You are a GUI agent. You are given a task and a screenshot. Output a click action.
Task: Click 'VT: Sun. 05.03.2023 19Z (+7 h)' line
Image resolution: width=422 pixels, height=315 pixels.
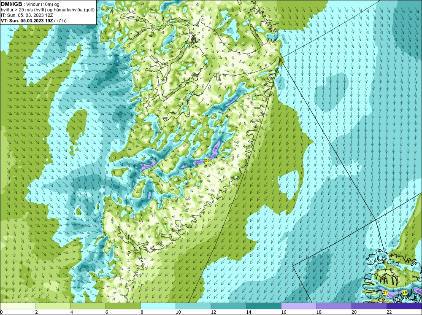click(34, 20)
